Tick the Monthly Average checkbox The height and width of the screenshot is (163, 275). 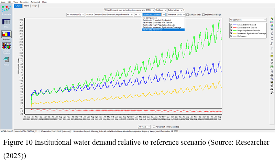tap(204, 15)
